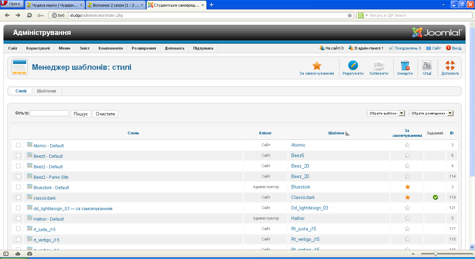Open the Компоненти menu
The image size is (475, 259).
[110, 48]
